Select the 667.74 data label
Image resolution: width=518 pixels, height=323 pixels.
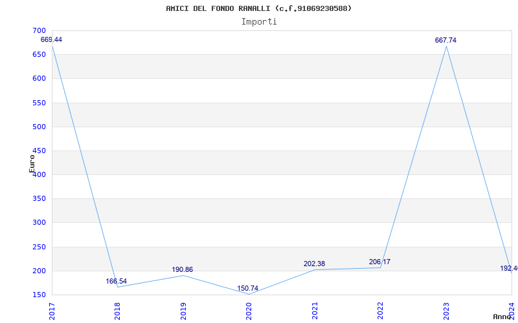(445, 40)
